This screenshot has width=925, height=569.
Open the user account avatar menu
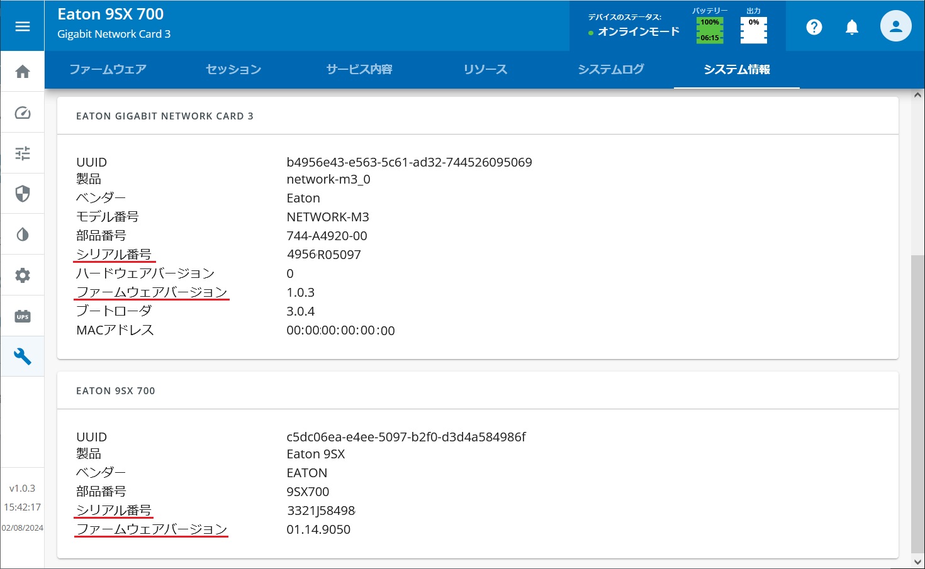pyautogui.click(x=895, y=26)
